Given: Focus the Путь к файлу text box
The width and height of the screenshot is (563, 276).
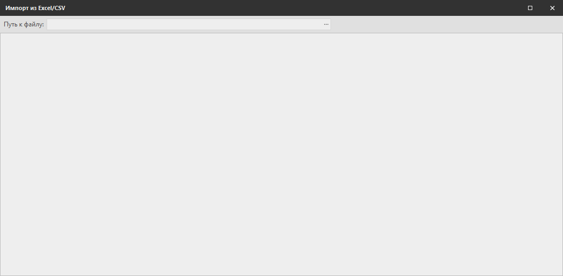Looking at the screenshot, I should (x=184, y=24).
